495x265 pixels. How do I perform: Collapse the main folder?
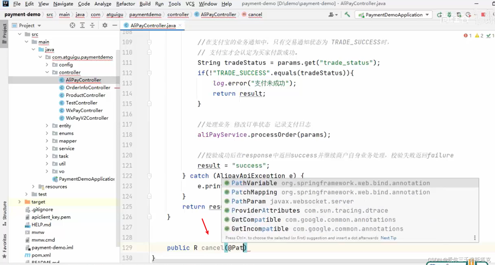point(27,42)
